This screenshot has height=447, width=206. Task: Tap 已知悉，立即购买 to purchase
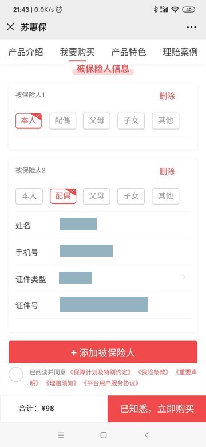[157, 409]
